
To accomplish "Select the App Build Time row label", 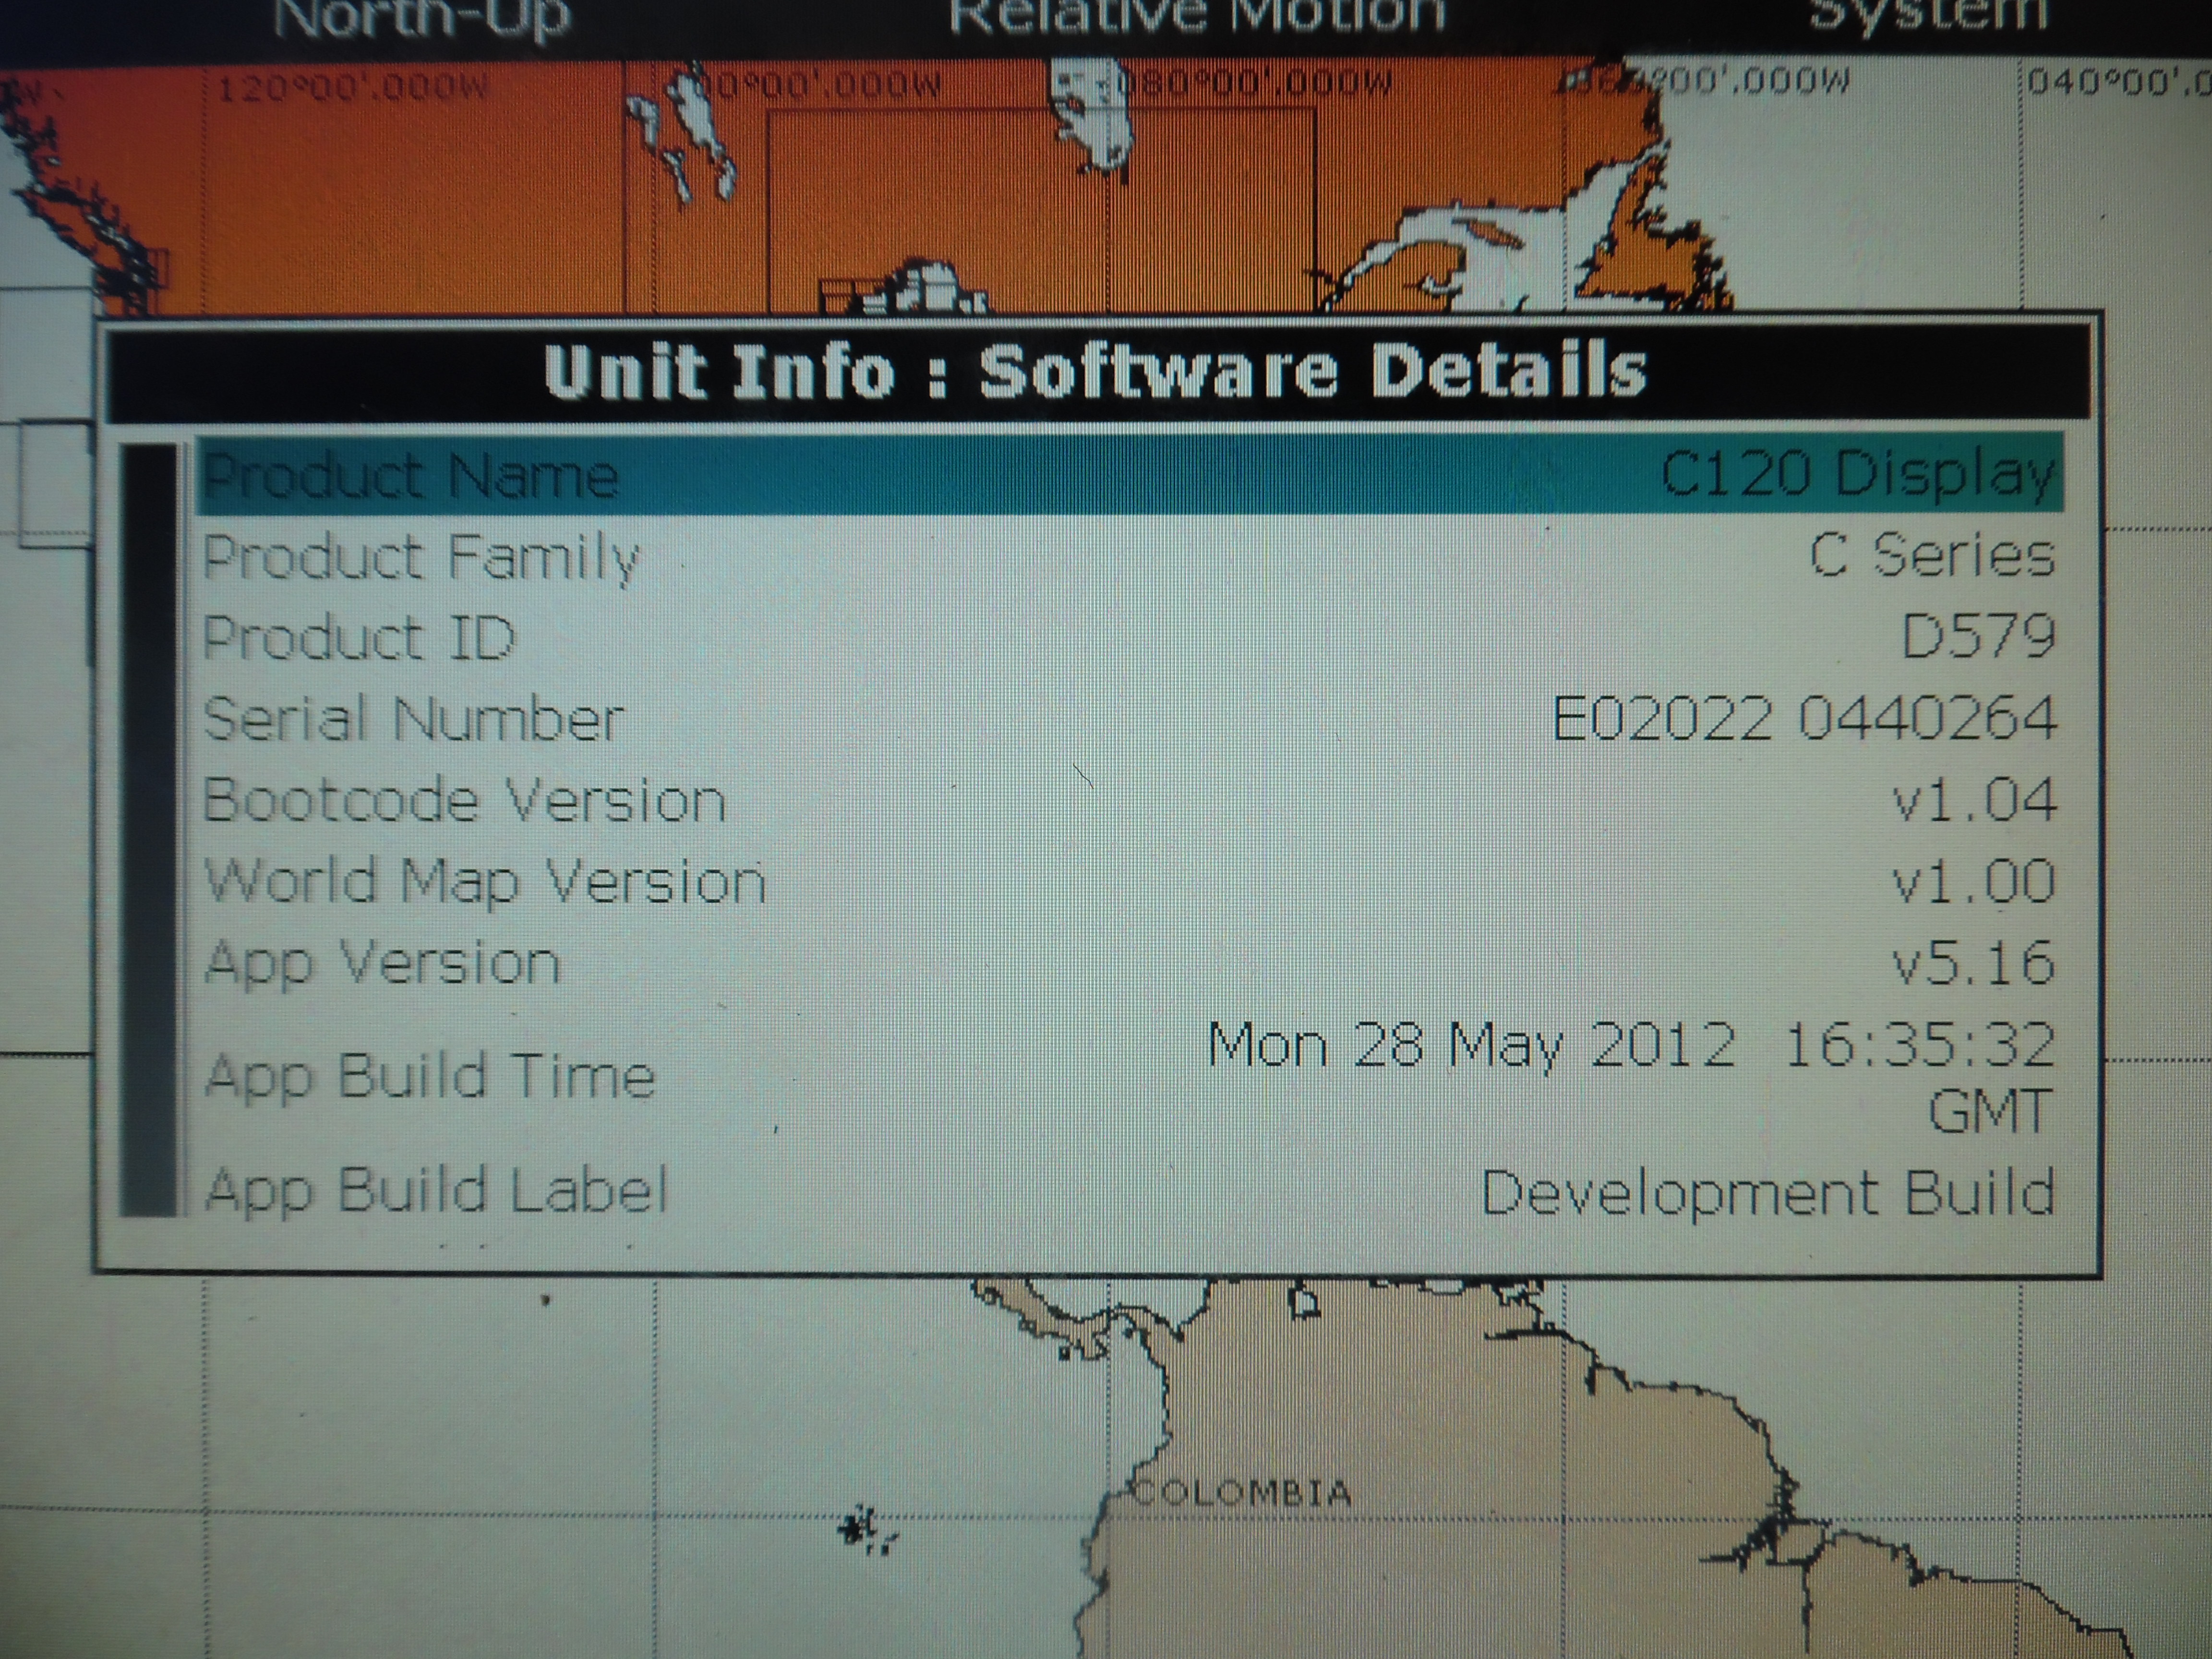I will pos(430,1077).
